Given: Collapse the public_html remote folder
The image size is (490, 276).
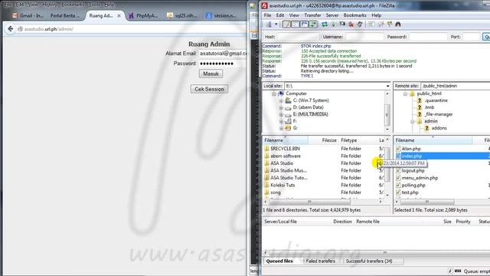Looking at the screenshot, I should pyautogui.click(x=405, y=94).
